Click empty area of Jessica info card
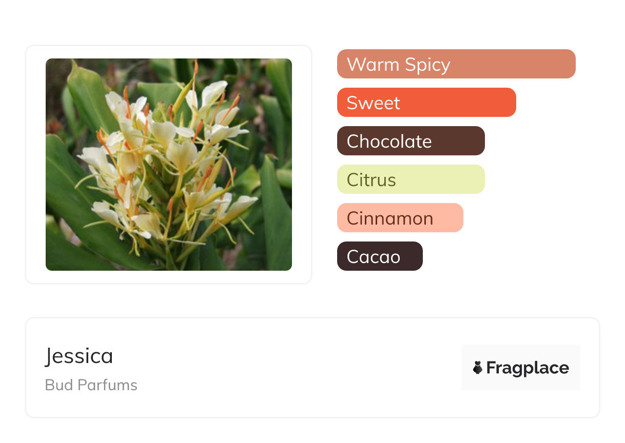 point(287,369)
